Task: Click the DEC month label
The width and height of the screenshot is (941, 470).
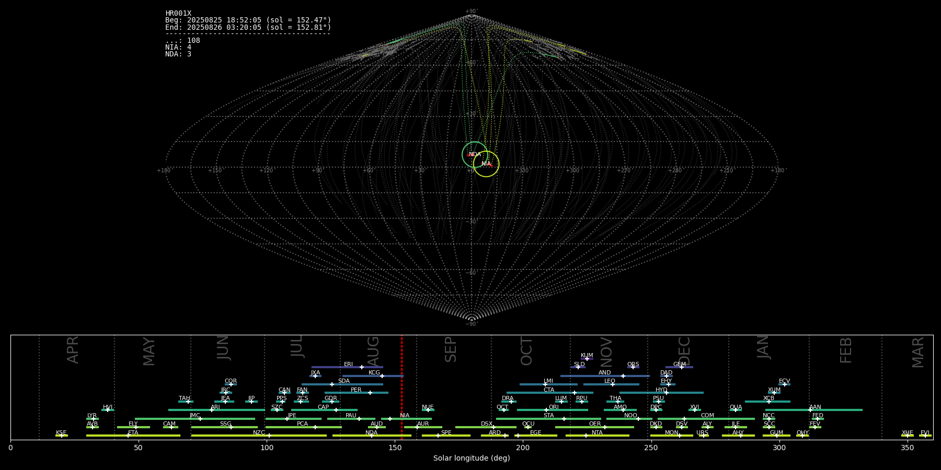Action: (684, 351)
